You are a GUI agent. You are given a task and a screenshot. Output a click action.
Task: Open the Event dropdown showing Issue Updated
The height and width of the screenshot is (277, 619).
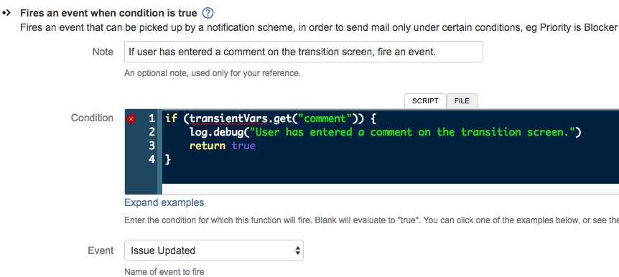coord(214,250)
